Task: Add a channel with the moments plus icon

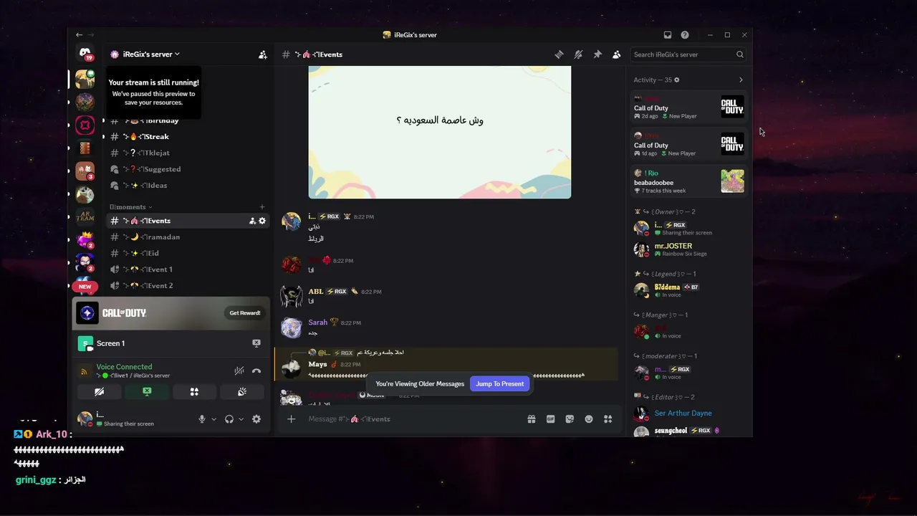Action: click(262, 207)
